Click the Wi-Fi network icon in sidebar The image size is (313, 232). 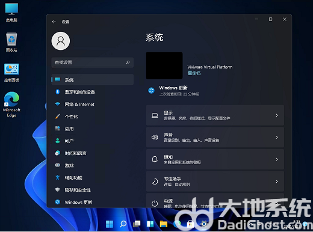[x=58, y=104]
